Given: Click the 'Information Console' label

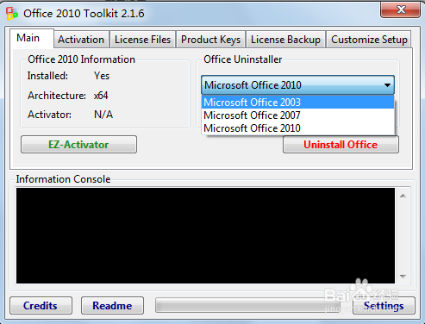Looking at the screenshot, I should 63,179.
